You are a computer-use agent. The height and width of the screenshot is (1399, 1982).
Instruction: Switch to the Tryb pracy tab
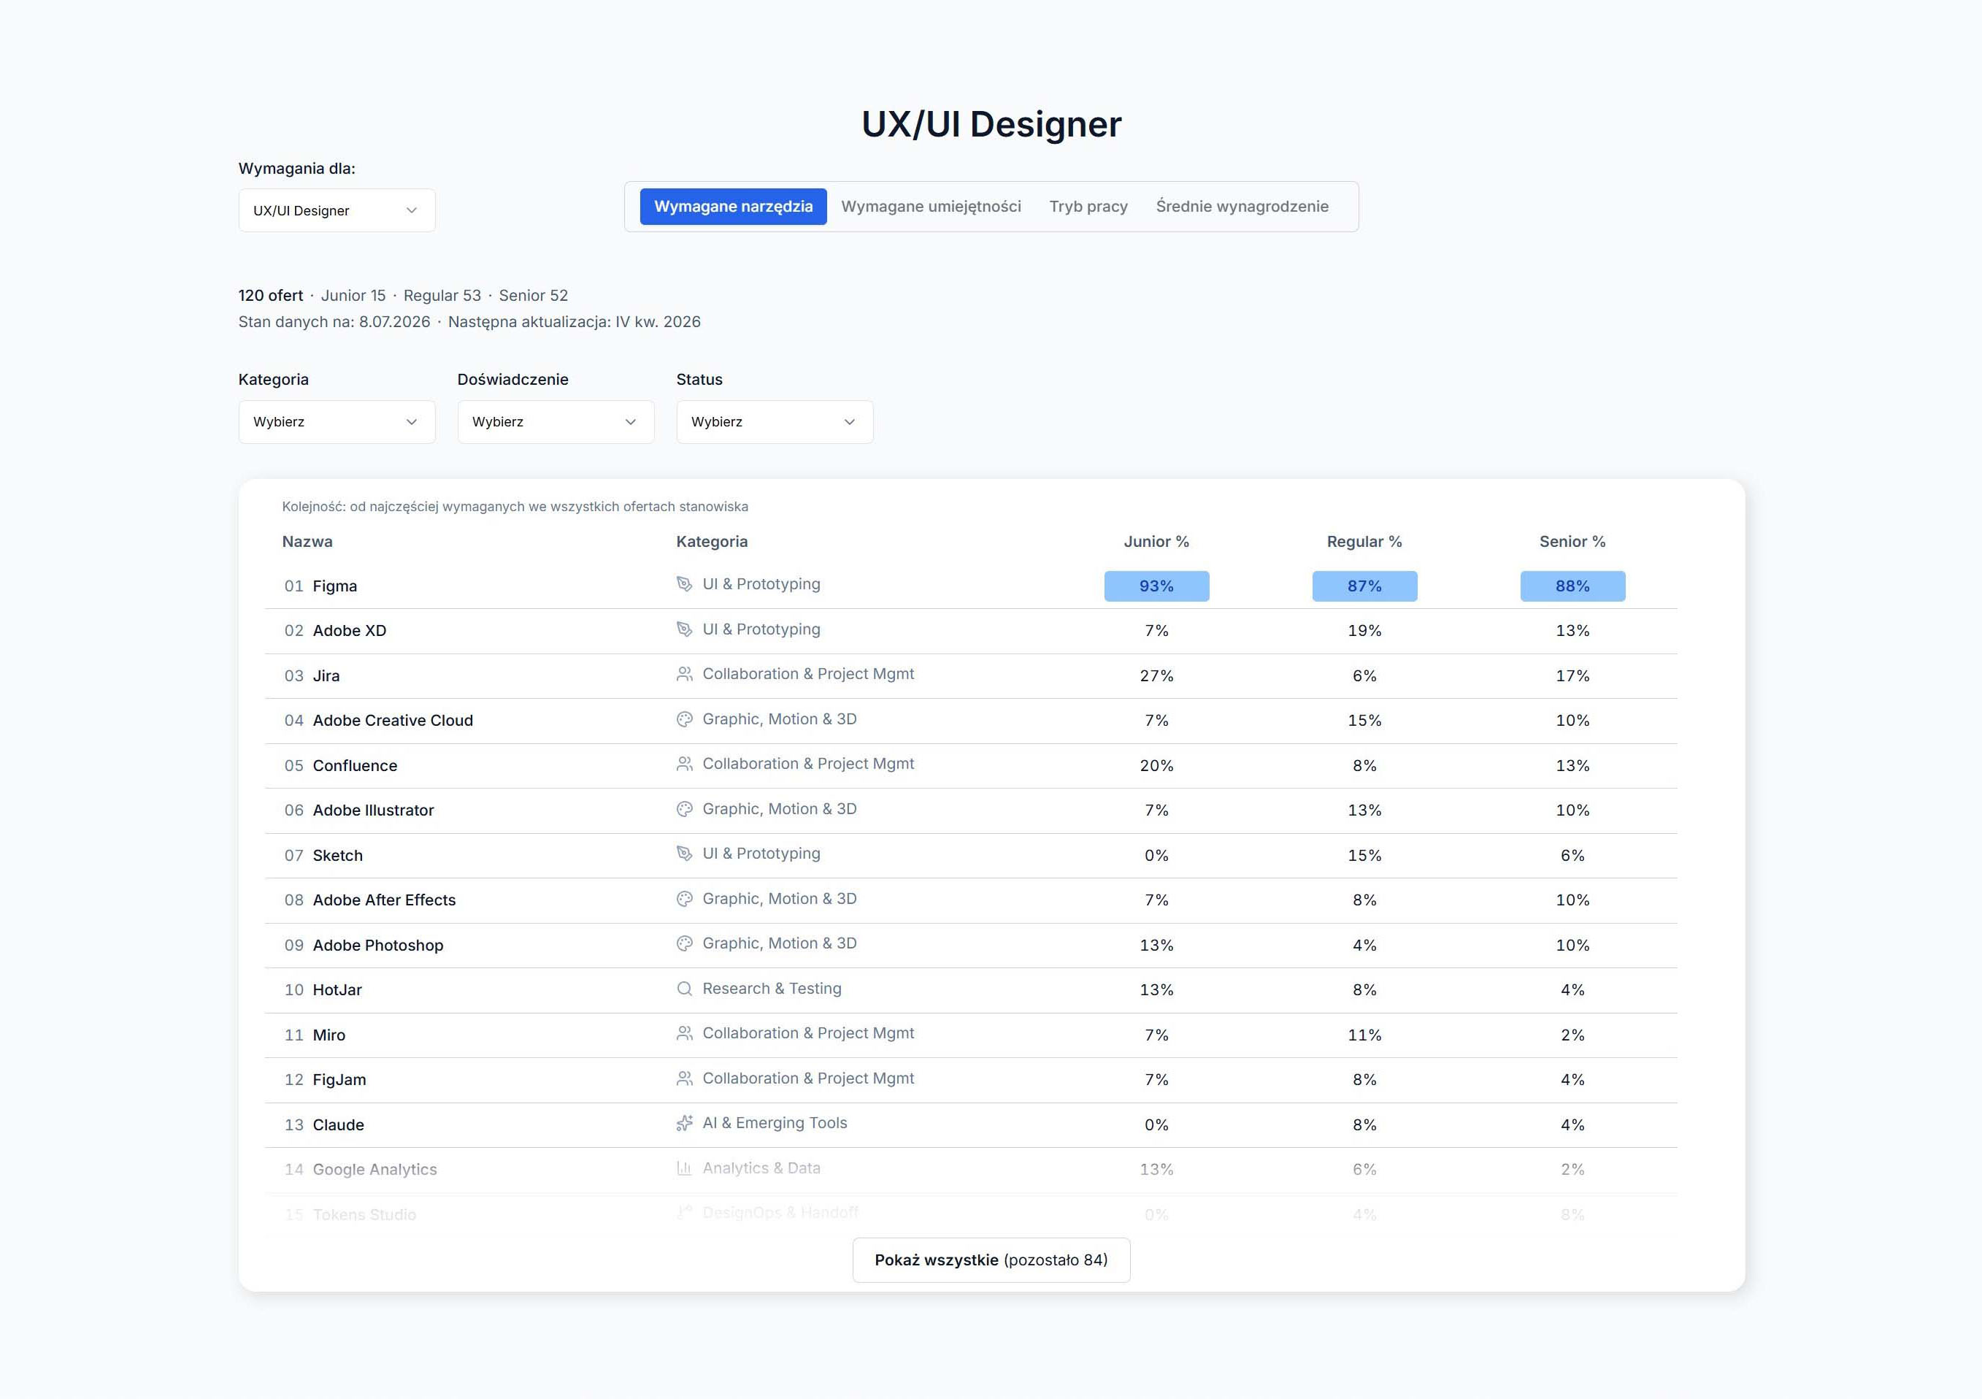1088,207
